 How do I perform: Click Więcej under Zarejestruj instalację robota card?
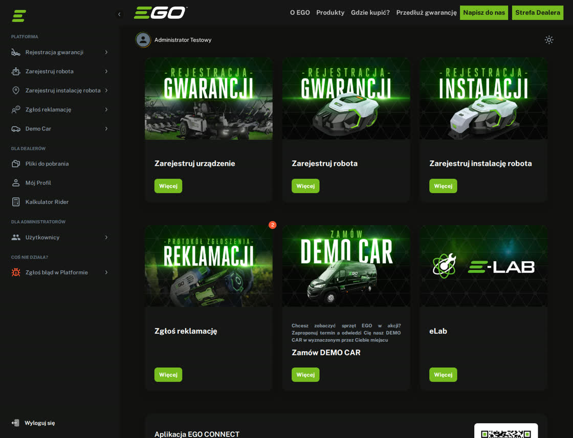click(x=443, y=186)
